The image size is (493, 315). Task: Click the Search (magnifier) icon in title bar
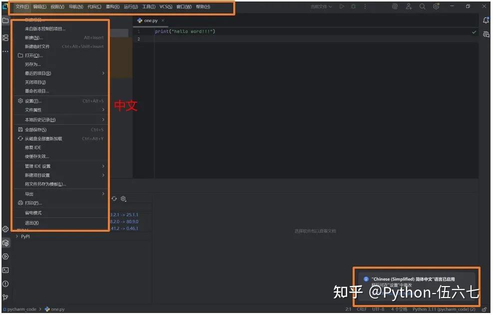423,6
